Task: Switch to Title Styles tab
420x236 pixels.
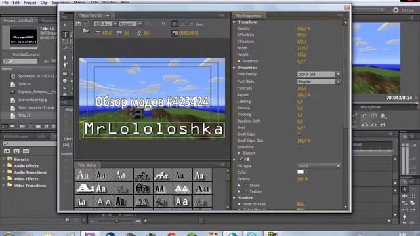Action: [87, 165]
